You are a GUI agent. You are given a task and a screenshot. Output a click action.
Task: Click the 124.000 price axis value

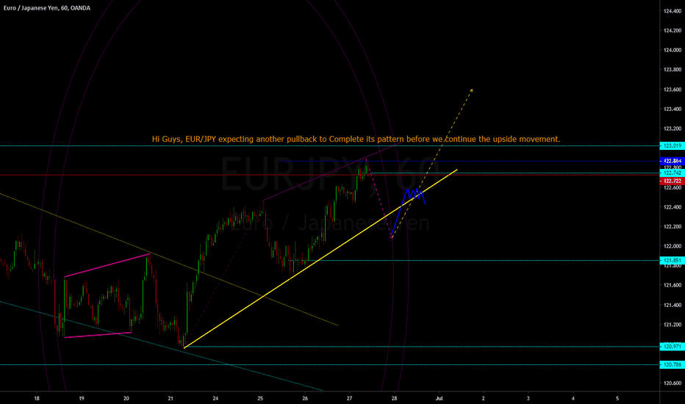(x=673, y=50)
